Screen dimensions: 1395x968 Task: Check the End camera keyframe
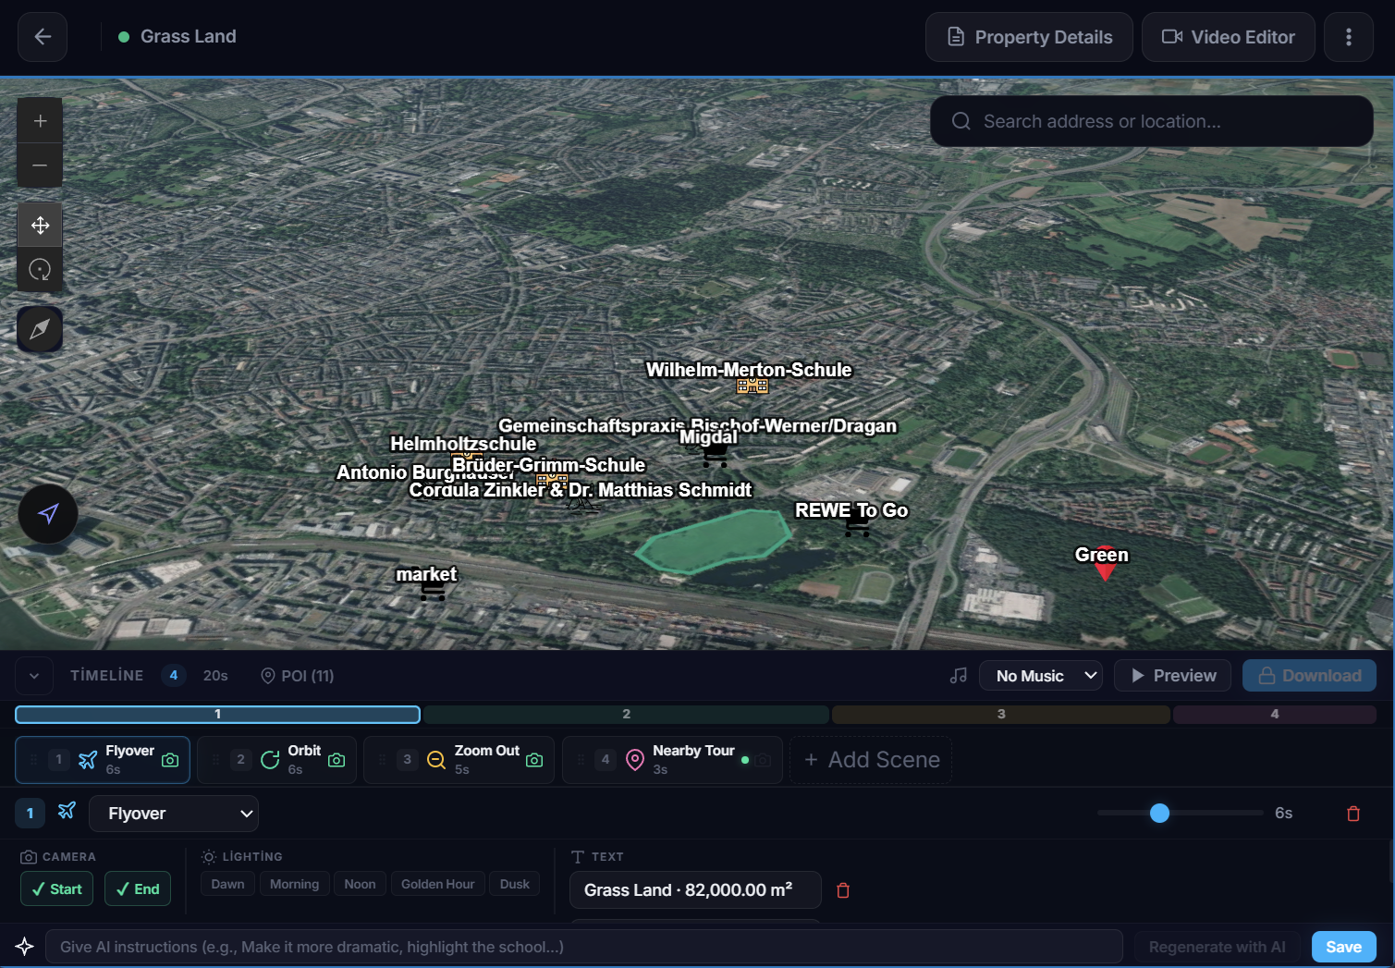pyautogui.click(x=137, y=888)
